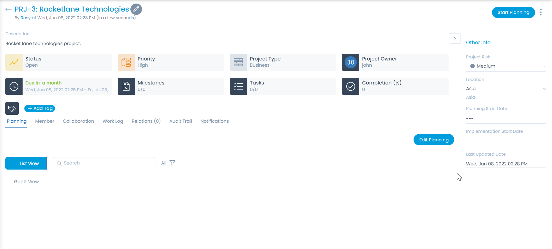
Task: Click the Tasks 0/0 count
Action: [x=254, y=90]
